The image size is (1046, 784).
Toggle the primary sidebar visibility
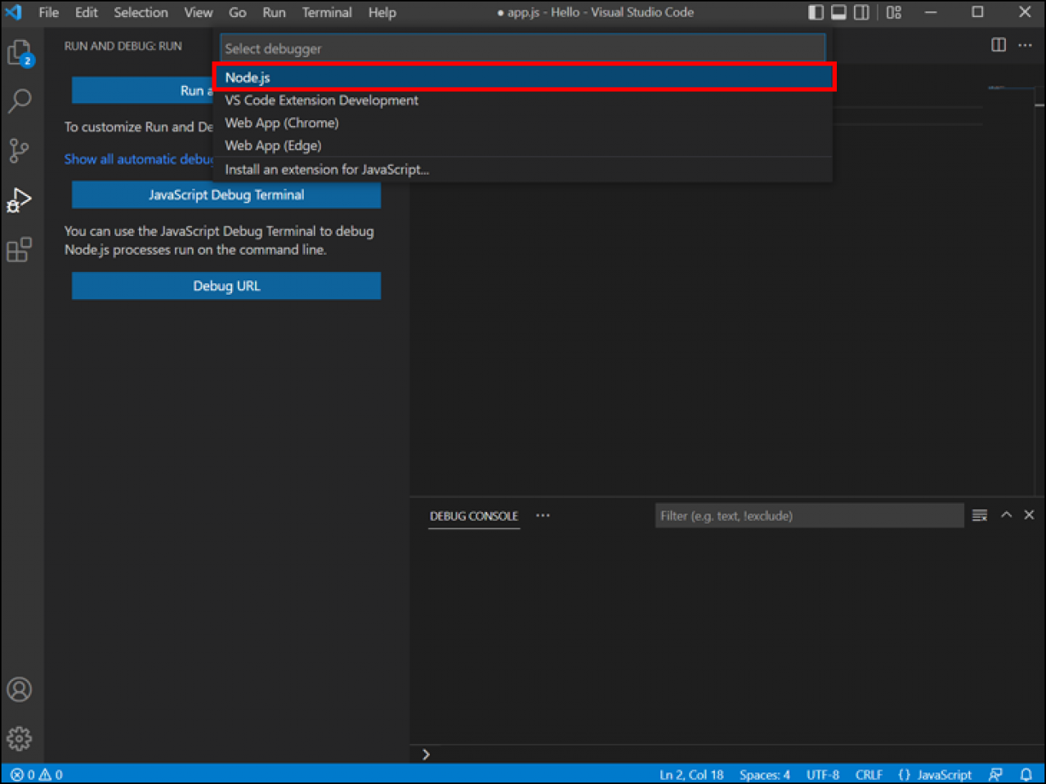pyautogui.click(x=815, y=12)
